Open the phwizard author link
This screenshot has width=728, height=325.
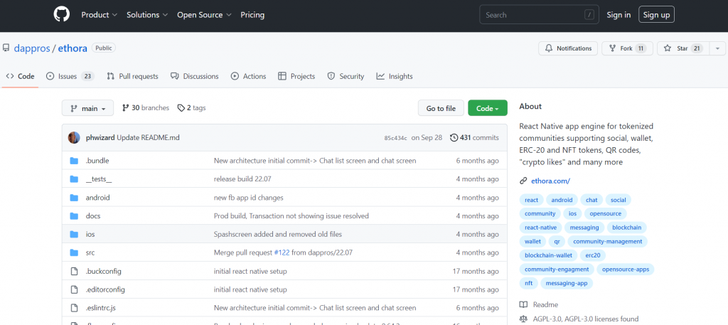click(x=100, y=137)
